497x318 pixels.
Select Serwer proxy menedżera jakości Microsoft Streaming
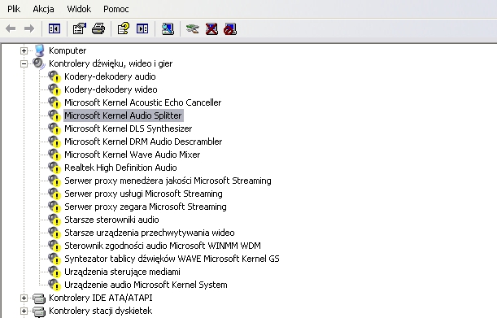coord(168,181)
